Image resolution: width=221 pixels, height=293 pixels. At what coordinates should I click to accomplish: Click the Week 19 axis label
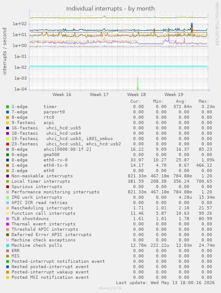[x=174, y=95]
